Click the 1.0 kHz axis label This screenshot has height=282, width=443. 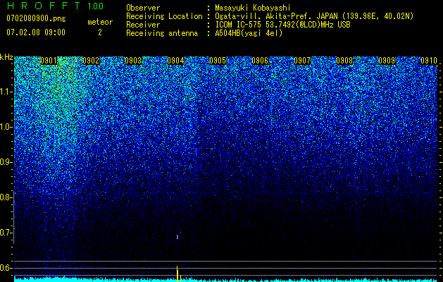pyautogui.click(x=6, y=127)
